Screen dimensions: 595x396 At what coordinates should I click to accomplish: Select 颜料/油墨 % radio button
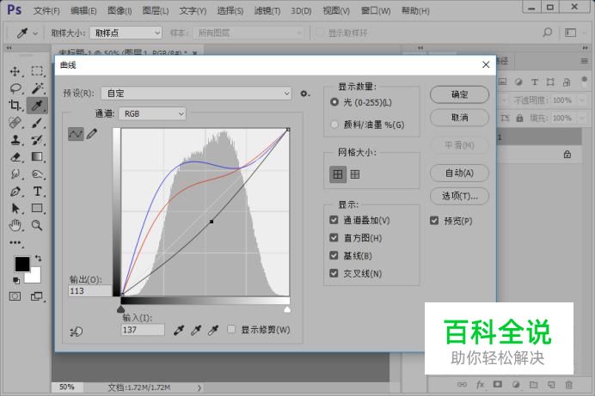[334, 125]
